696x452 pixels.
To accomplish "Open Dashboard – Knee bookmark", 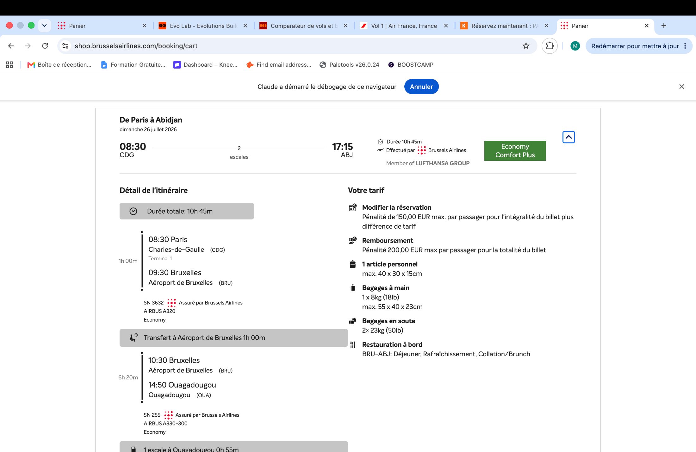I will click(x=206, y=65).
